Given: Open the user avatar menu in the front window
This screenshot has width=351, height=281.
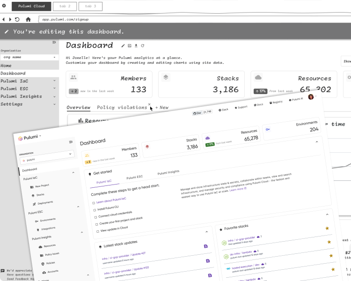Looking at the screenshot, I should (311, 97).
